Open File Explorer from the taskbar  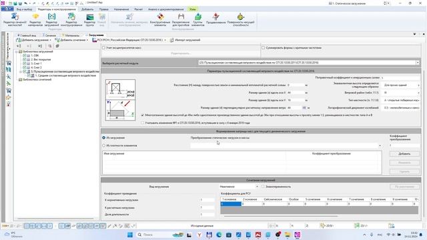click(x=288, y=235)
